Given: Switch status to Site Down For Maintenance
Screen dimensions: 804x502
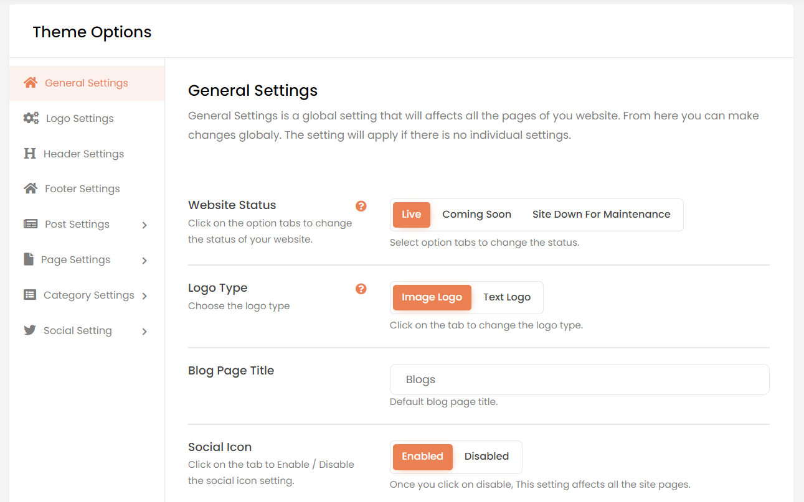Looking at the screenshot, I should coord(601,215).
